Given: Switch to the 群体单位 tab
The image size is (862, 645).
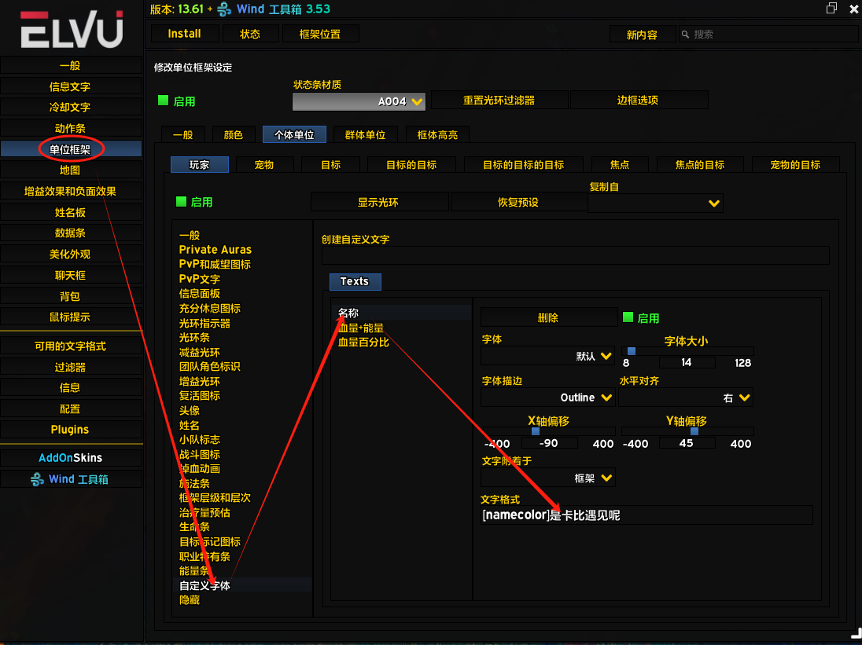Looking at the screenshot, I should [365, 134].
